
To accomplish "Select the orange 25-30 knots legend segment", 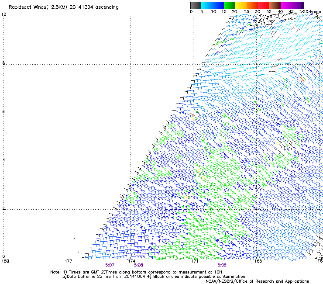I will 252,5.
